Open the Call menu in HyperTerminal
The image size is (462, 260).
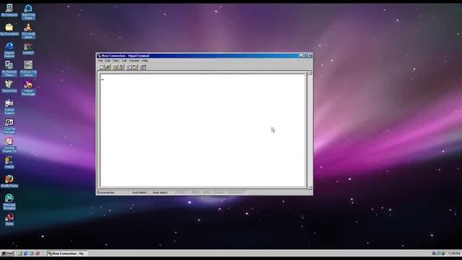(124, 61)
